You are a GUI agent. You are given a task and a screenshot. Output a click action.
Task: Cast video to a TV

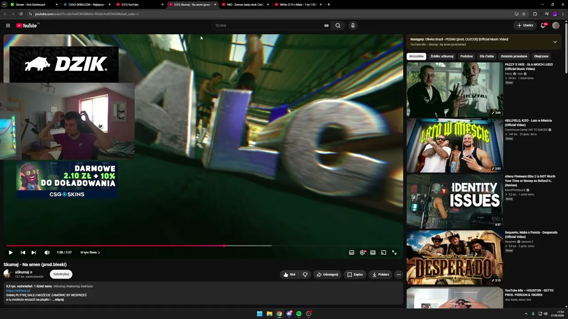[x=383, y=253]
